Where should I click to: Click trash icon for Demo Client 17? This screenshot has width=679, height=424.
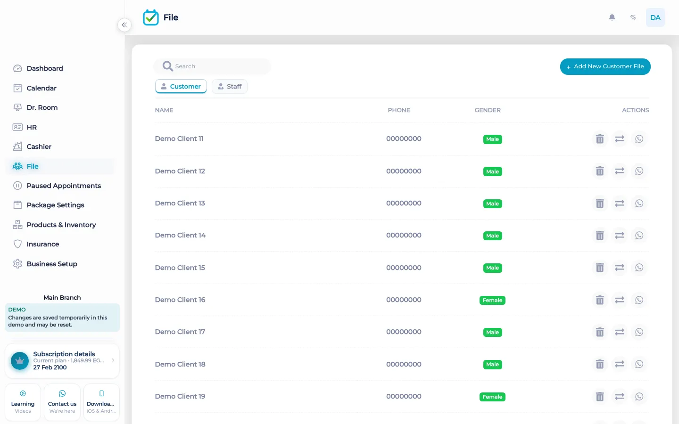(600, 332)
